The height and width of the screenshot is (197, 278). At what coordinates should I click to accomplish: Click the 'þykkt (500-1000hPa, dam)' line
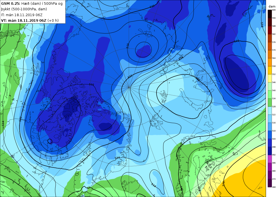(24, 9)
